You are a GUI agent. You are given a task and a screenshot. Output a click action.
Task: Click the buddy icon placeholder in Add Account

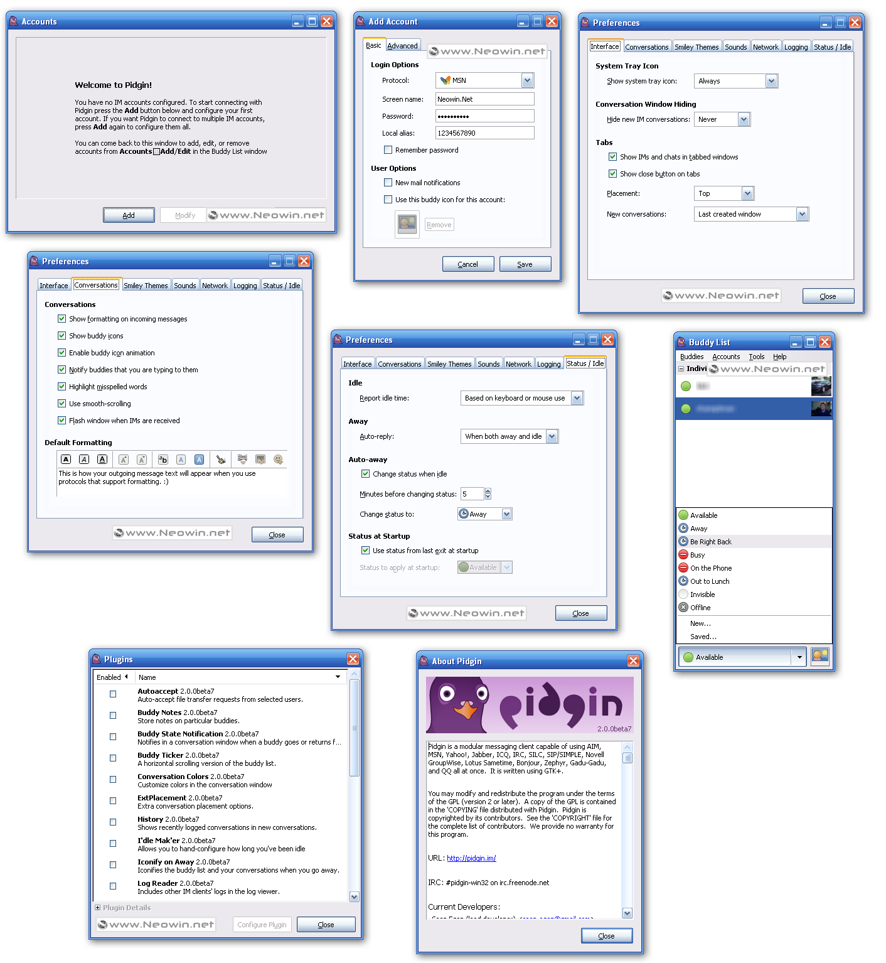407,224
